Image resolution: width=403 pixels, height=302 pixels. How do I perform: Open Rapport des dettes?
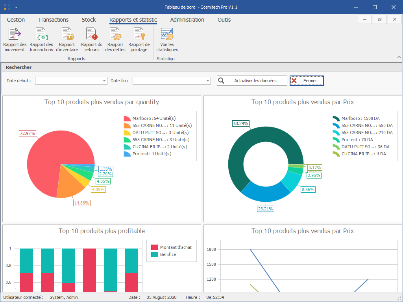115,40
